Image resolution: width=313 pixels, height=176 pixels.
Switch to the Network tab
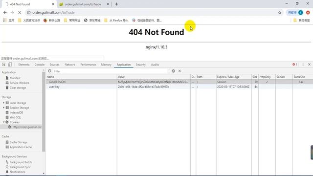[70, 65]
